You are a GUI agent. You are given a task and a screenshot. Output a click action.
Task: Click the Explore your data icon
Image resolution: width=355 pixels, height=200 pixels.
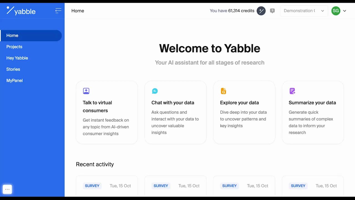223,91
